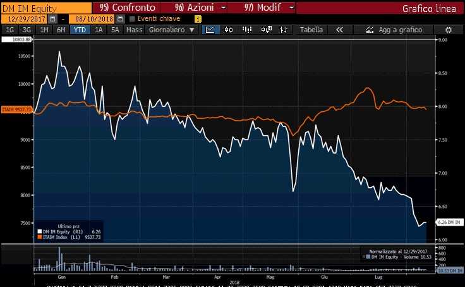Open the Giornaliero periodicity dropdown
Screen dimensions: 465x287
click(x=171, y=30)
